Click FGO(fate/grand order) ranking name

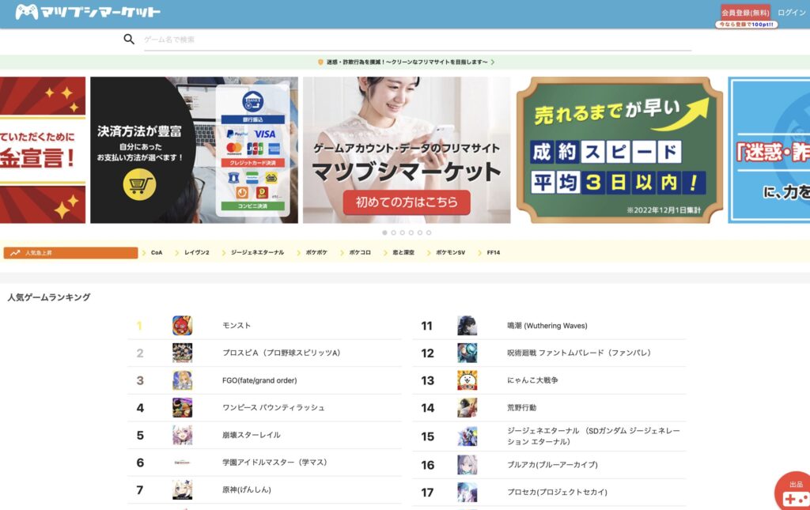coord(259,380)
